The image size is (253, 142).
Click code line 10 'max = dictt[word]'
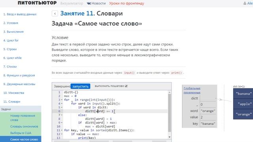click(100, 126)
